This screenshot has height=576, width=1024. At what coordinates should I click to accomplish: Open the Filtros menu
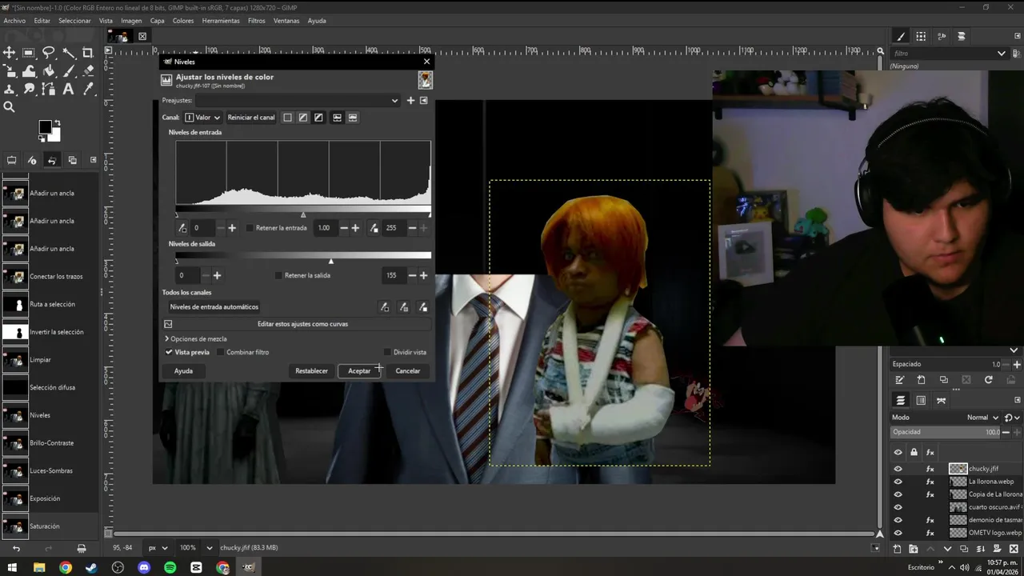[257, 21]
